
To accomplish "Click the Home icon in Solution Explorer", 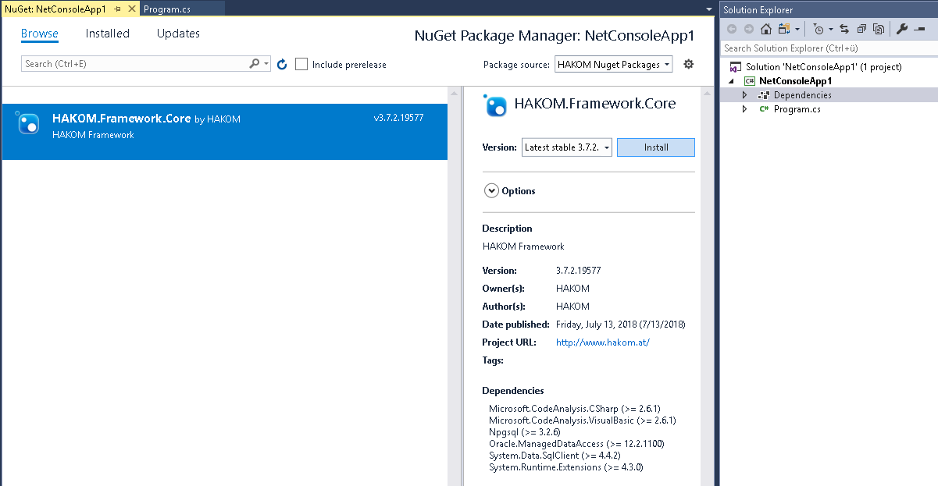I will 766,29.
